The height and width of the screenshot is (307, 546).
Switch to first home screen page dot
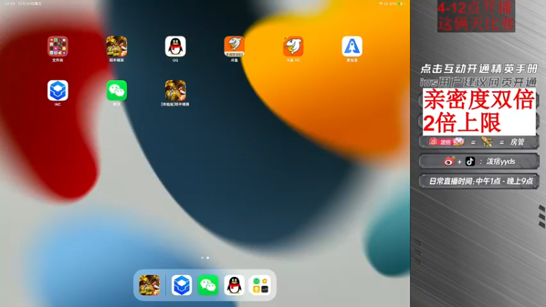click(x=202, y=258)
